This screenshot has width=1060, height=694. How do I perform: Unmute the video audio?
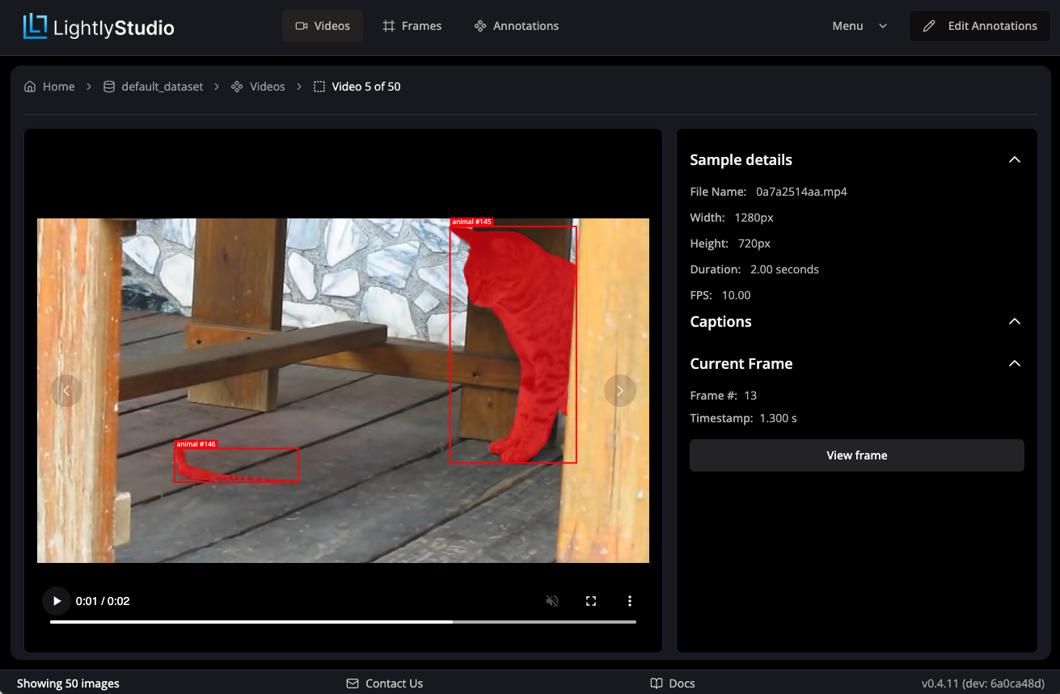point(552,601)
